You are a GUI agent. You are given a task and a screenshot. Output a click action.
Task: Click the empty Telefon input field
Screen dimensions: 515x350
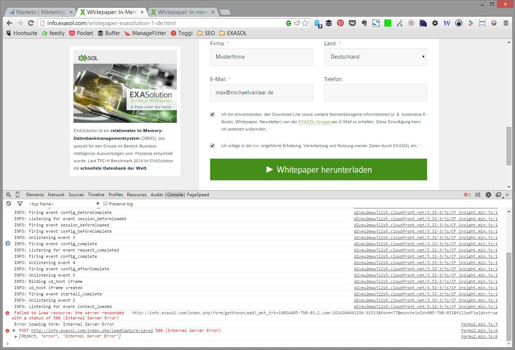point(375,93)
